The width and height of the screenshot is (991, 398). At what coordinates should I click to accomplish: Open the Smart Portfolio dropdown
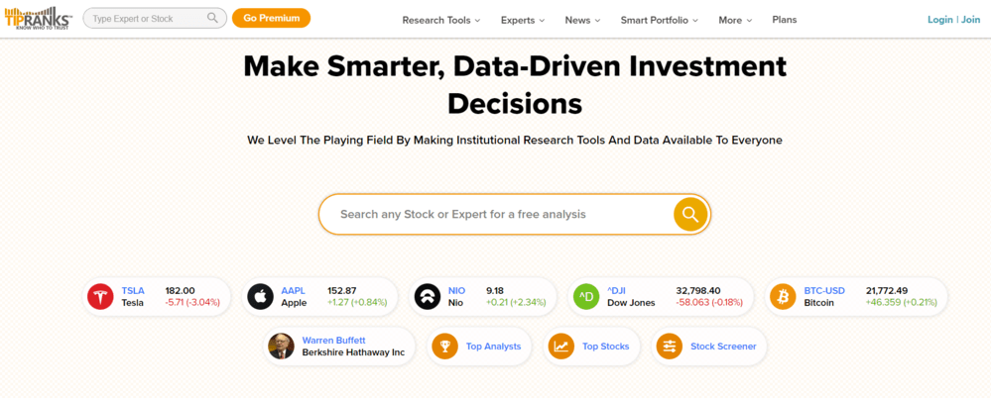click(x=659, y=20)
